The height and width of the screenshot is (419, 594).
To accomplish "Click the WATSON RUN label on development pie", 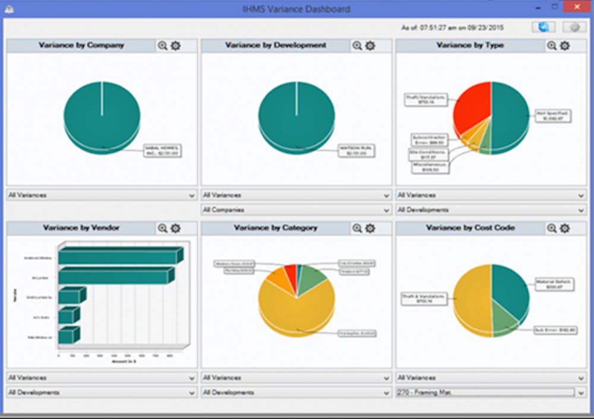I will (356, 151).
